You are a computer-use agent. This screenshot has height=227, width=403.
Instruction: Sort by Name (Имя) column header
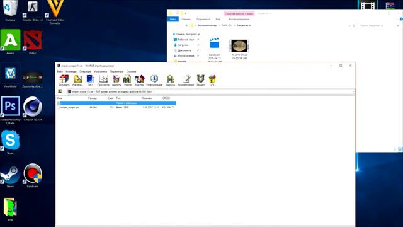(x=60, y=98)
